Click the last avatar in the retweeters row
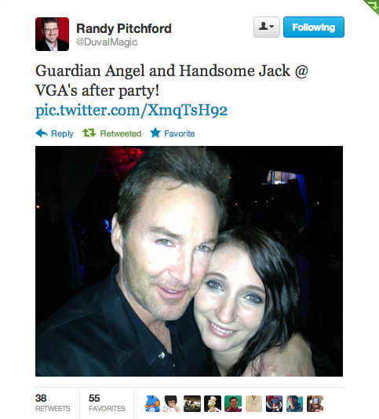Screen dimensions: 379x419 (x=315, y=403)
